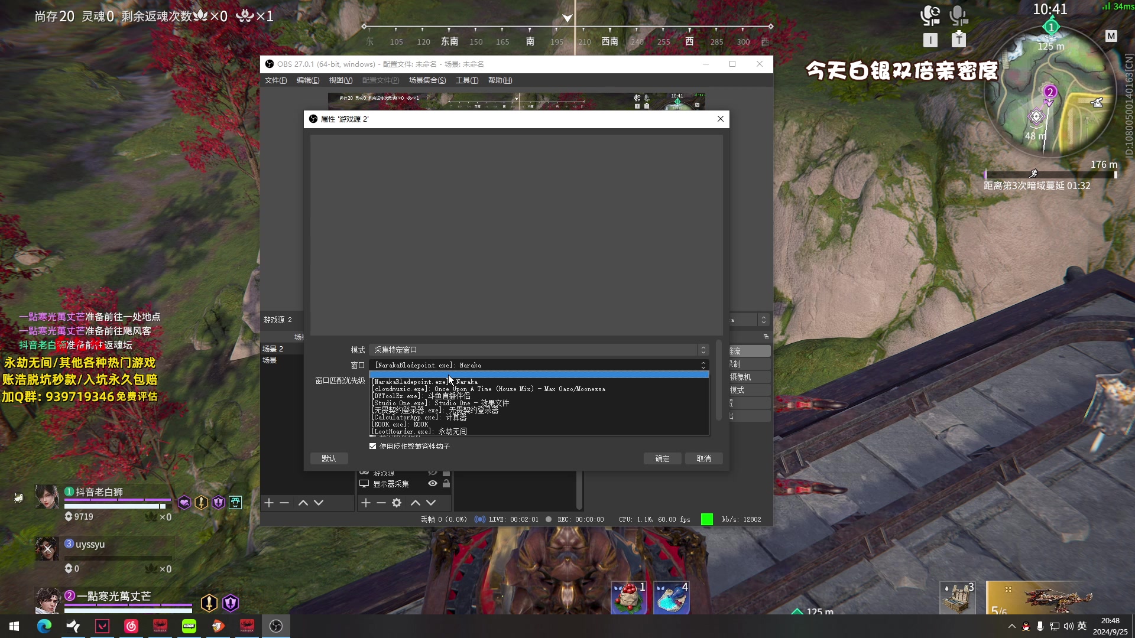Open the Windows Start menu
The width and height of the screenshot is (1135, 638).
[x=14, y=626]
